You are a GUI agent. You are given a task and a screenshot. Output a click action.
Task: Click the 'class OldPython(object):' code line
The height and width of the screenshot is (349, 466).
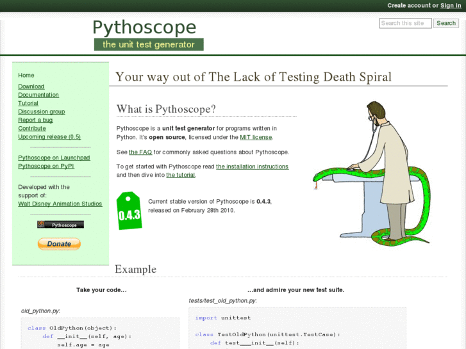tap(72, 328)
